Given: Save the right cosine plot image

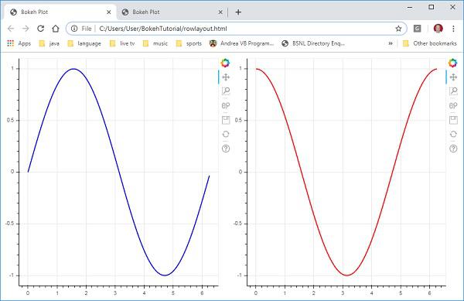Looking at the screenshot, I should [x=453, y=120].
